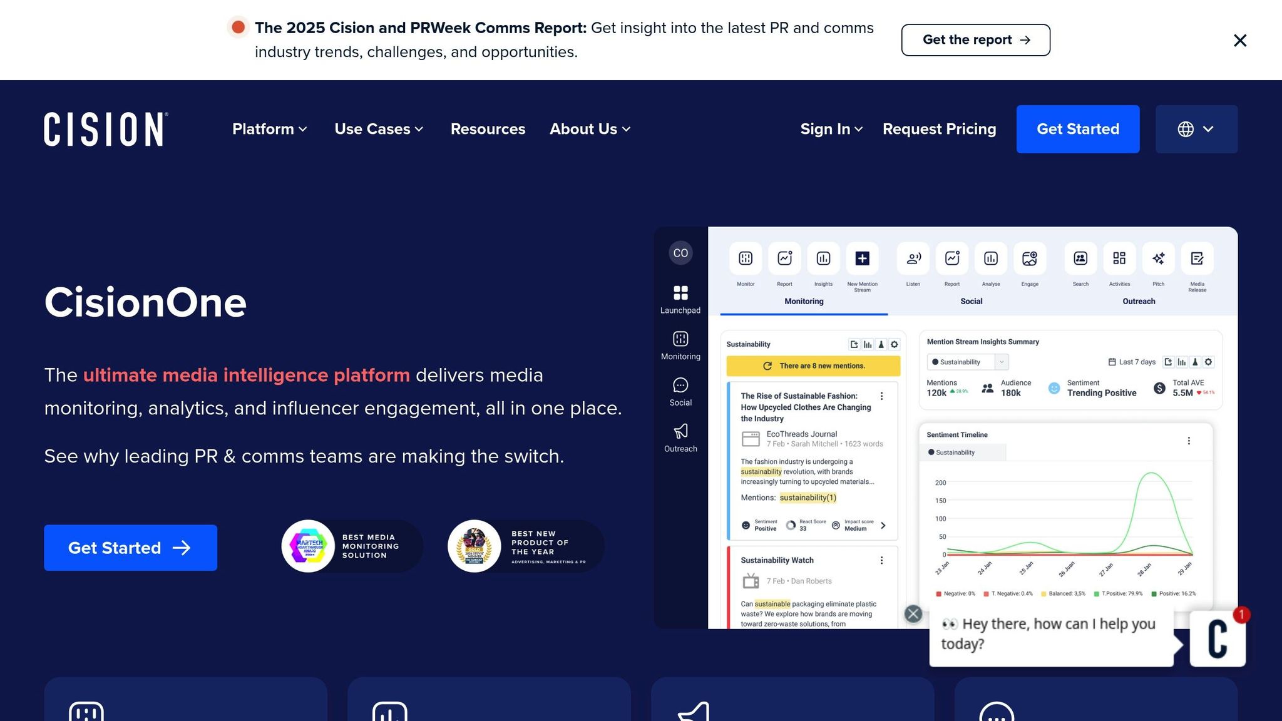Expand the Platform menu
1282x721 pixels.
[270, 129]
